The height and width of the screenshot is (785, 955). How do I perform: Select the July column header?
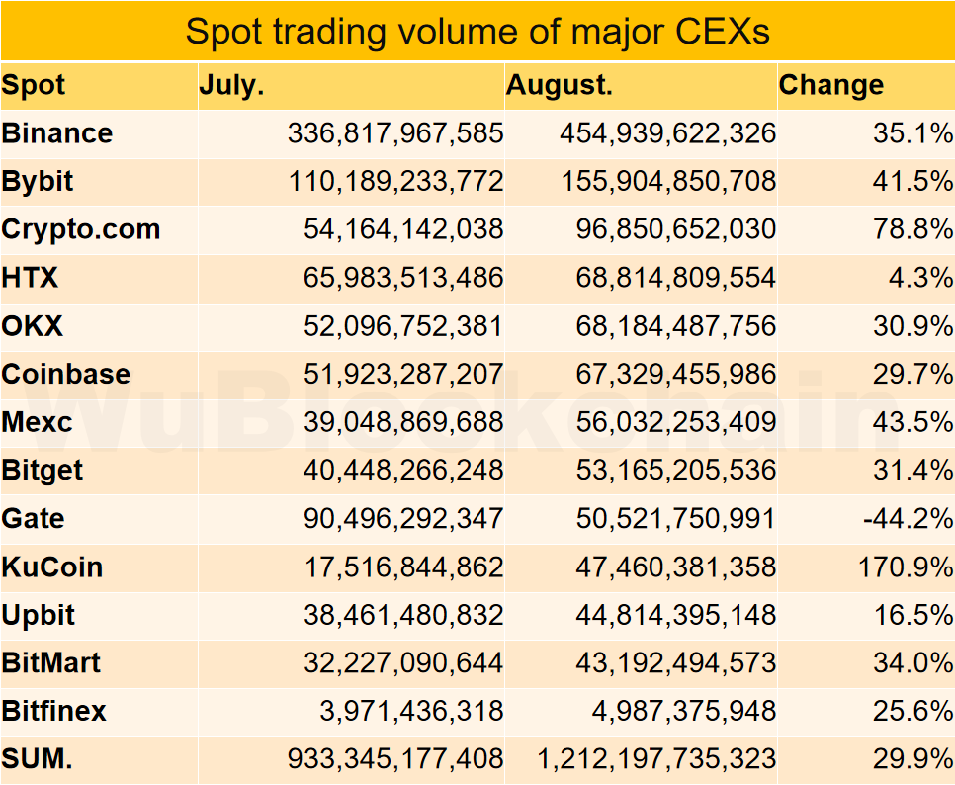351,85
